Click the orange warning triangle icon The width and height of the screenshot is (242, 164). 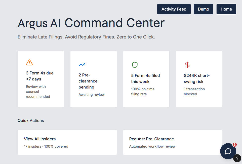[29, 62]
